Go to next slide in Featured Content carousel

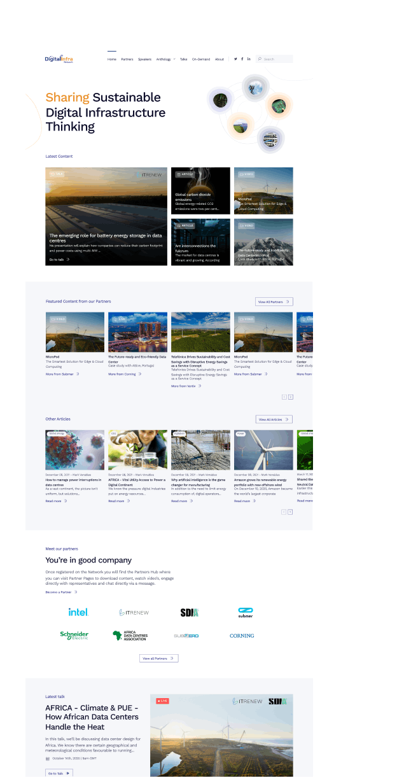291,397
